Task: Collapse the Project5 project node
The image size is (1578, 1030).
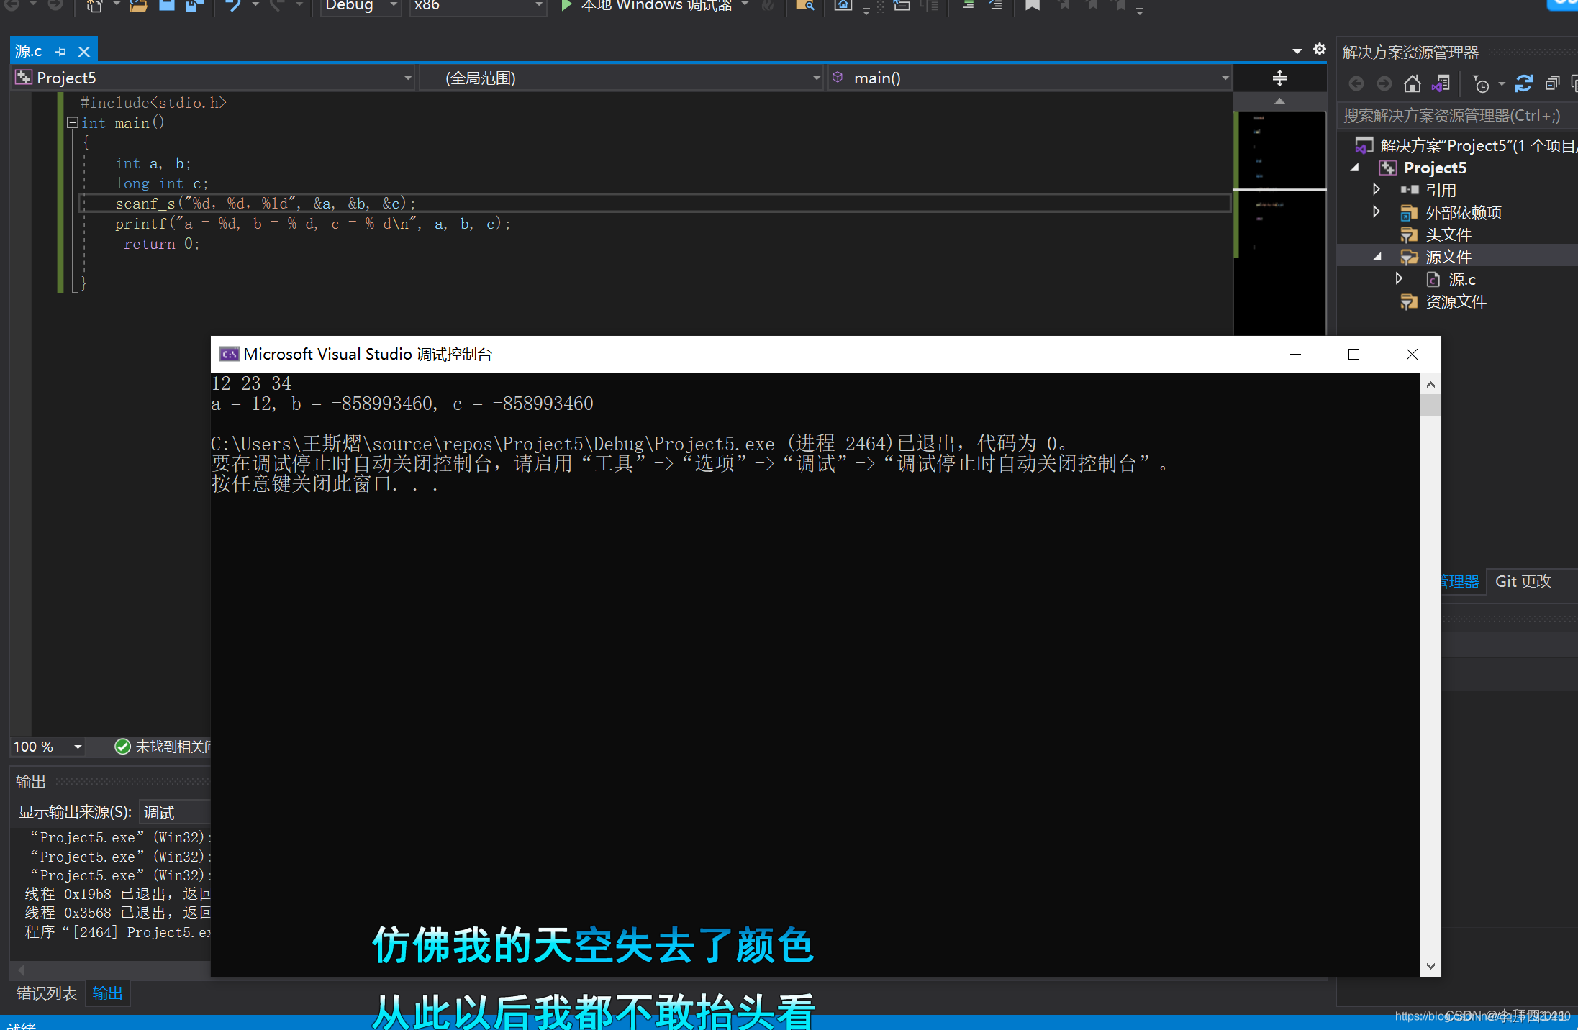Action: [x=1355, y=168]
